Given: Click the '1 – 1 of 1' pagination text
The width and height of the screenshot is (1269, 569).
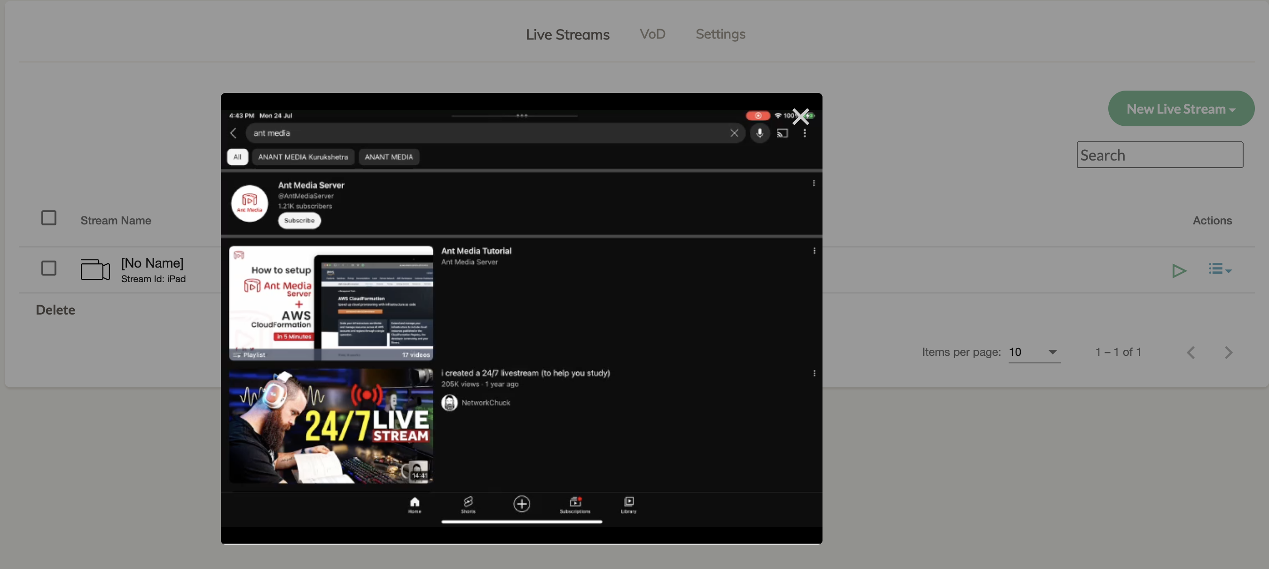Looking at the screenshot, I should 1118,352.
